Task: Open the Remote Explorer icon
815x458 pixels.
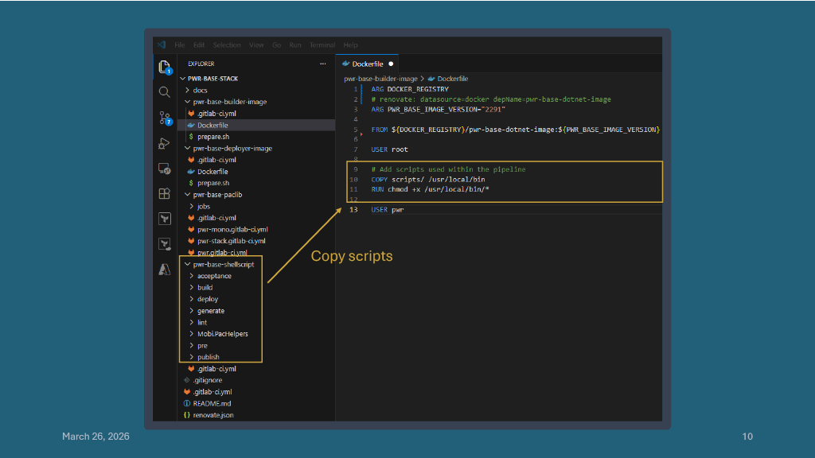Action: (164, 169)
